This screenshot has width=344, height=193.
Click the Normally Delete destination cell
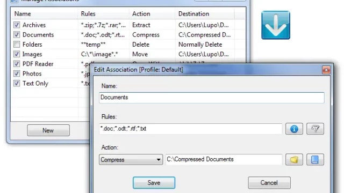(200, 44)
